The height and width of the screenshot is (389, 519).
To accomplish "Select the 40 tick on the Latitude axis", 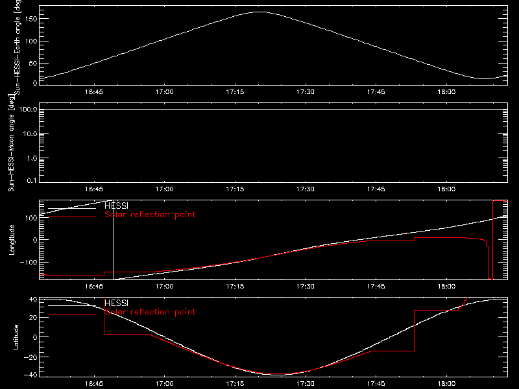I will [x=33, y=300].
